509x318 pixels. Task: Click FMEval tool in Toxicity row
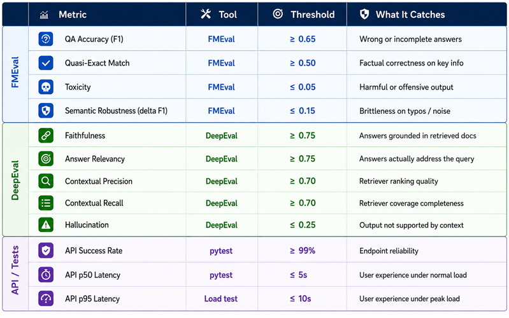point(222,87)
